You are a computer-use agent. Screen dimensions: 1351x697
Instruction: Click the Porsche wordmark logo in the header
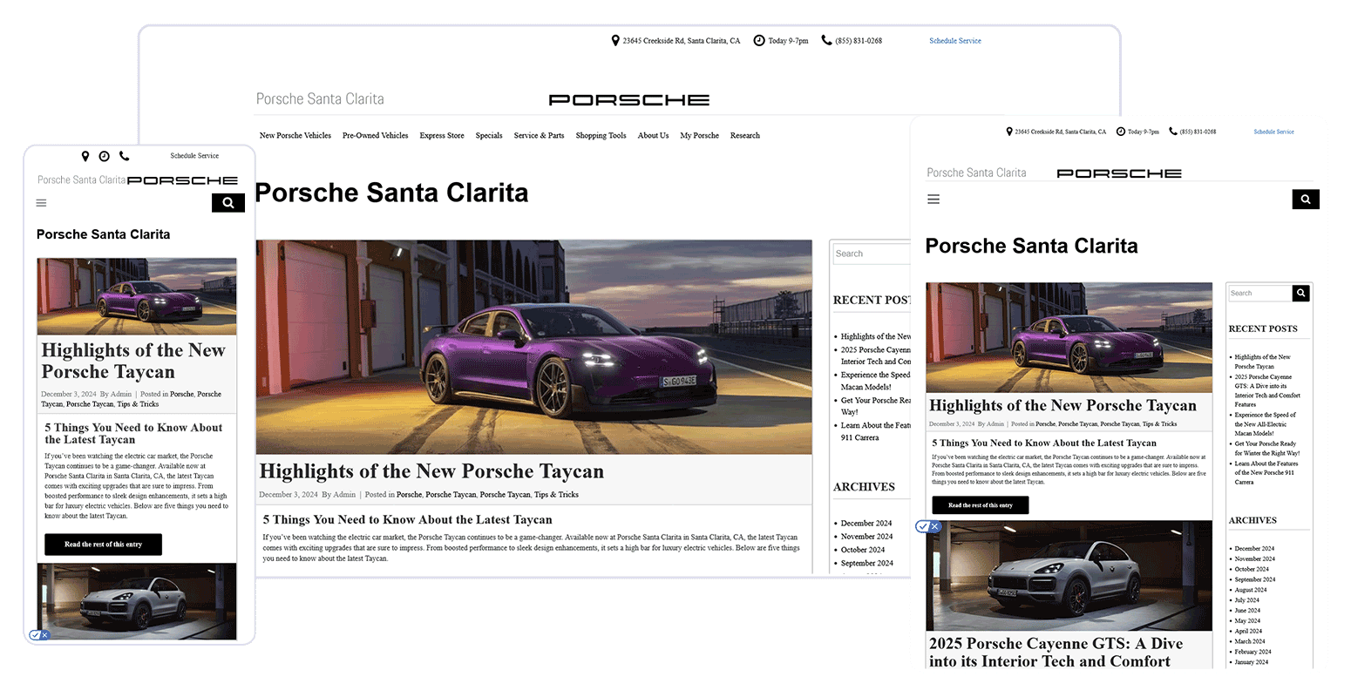629,99
